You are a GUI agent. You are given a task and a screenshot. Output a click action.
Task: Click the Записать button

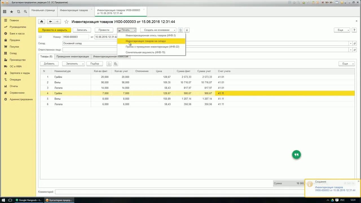coord(82,30)
